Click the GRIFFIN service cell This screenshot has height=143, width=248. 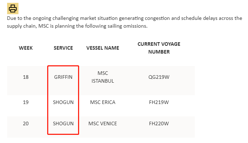(x=64, y=77)
